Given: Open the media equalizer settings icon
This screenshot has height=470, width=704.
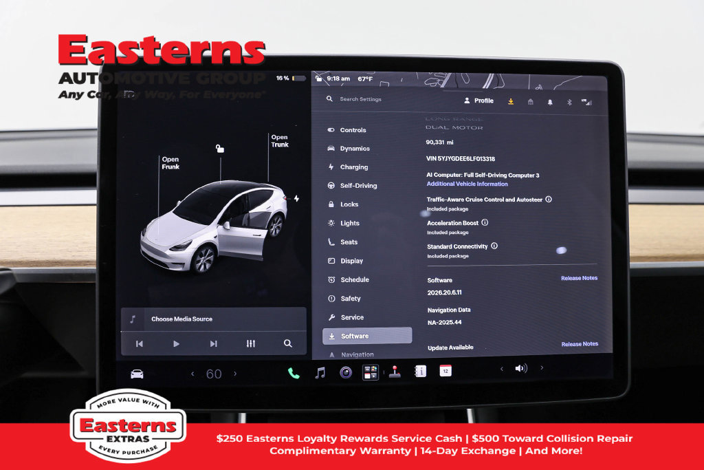Looking at the screenshot, I should coord(250,344).
